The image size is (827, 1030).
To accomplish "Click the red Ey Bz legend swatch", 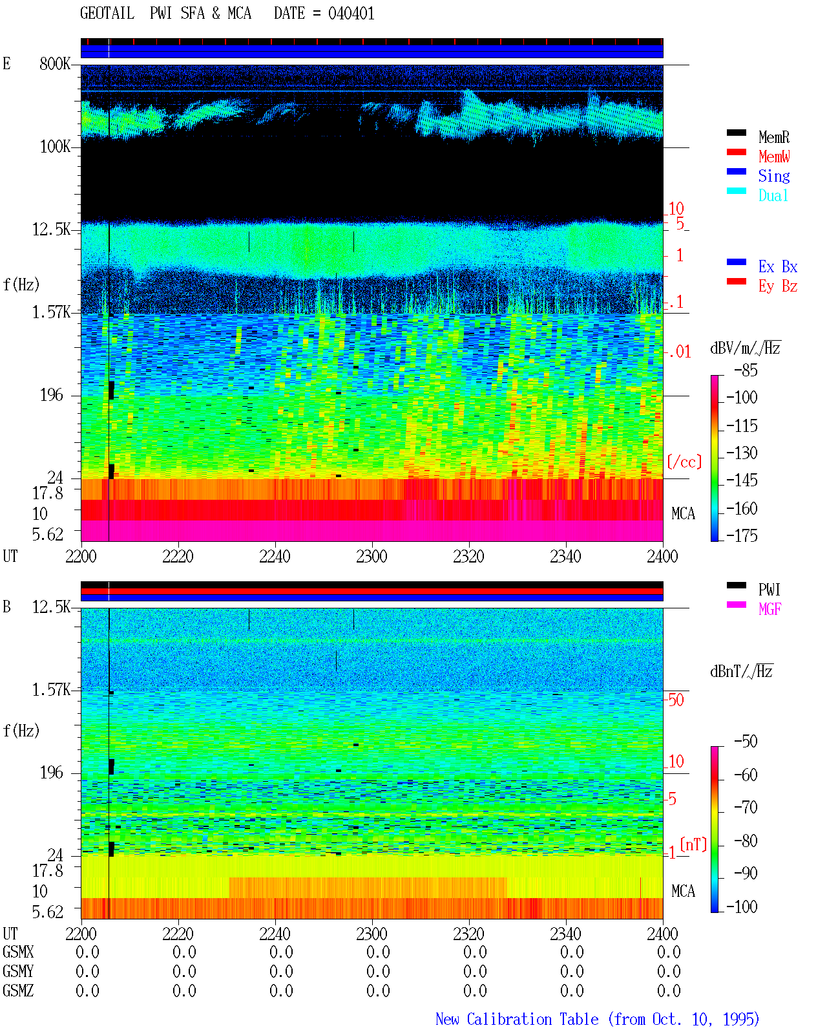I will pyautogui.click(x=737, y=281).
